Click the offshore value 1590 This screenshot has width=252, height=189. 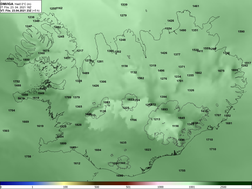241,32
